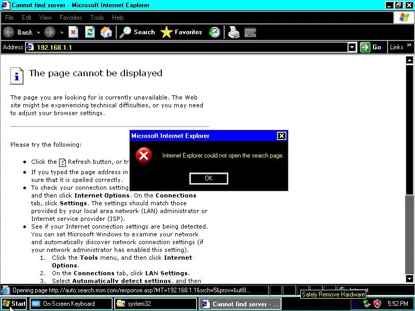Click the page icon in Address bar
This screenshot has width=415, height=311.
point(30,47)
